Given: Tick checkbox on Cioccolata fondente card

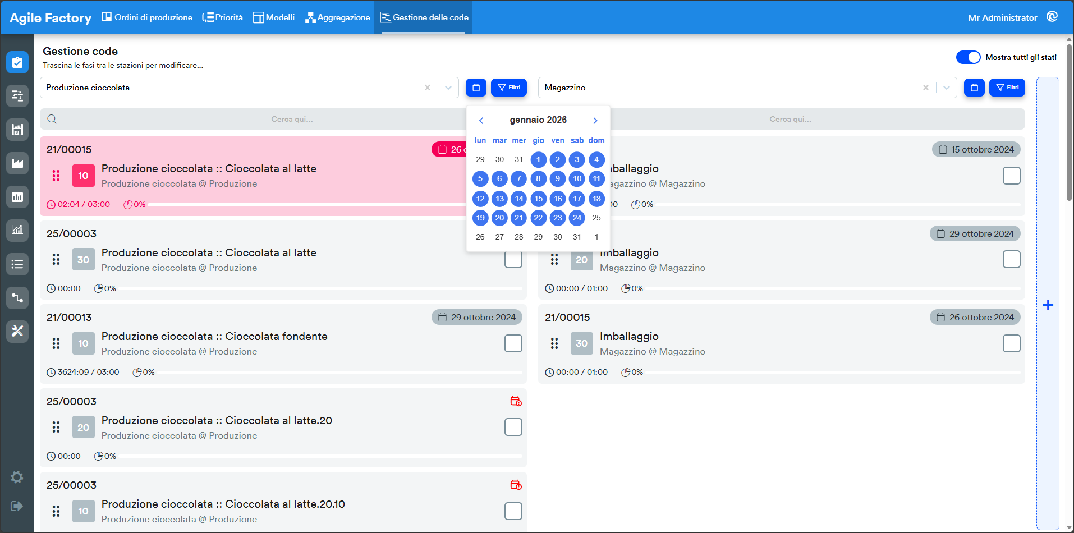Looking at the screenshot, I should 513,343.
